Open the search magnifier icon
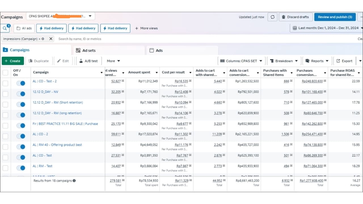 [x=5, y=28]
